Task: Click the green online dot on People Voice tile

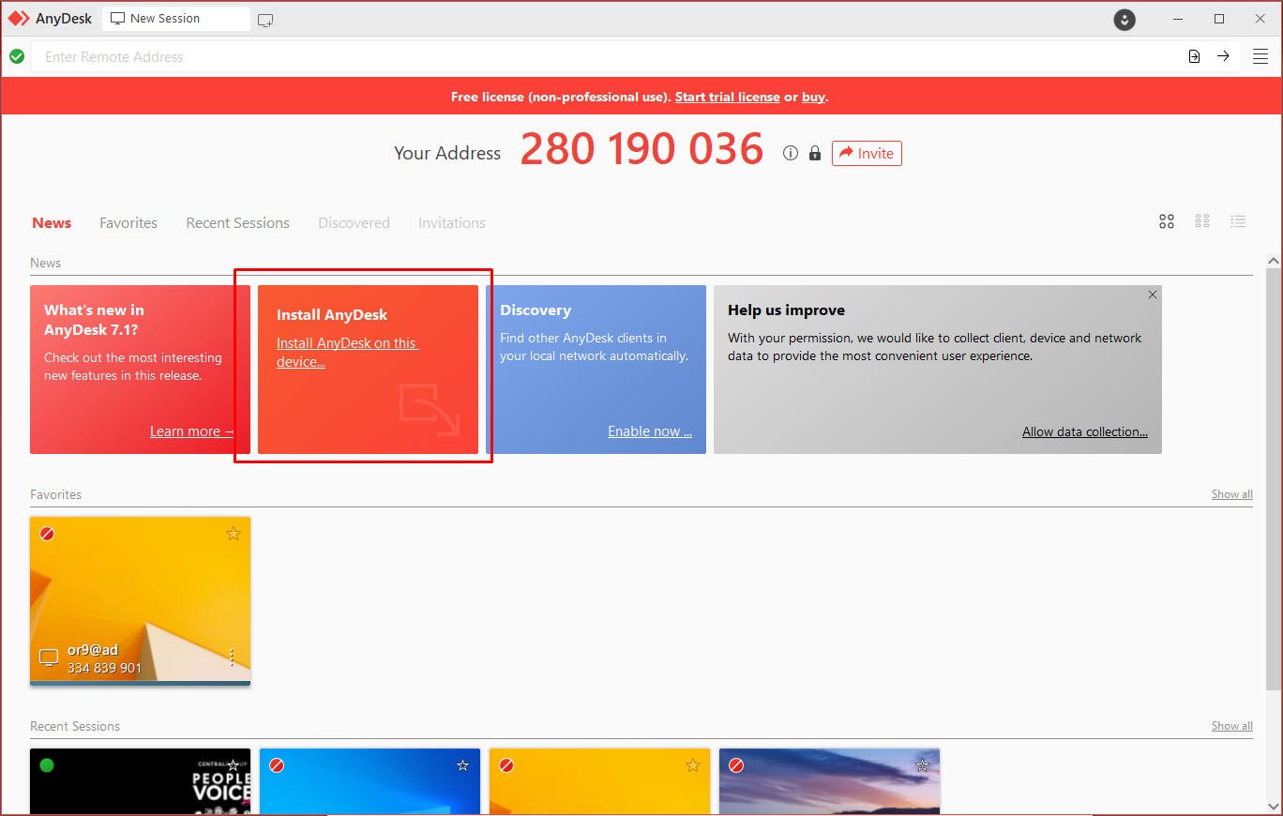Action: pyautogui.click(x=47, y=765)
